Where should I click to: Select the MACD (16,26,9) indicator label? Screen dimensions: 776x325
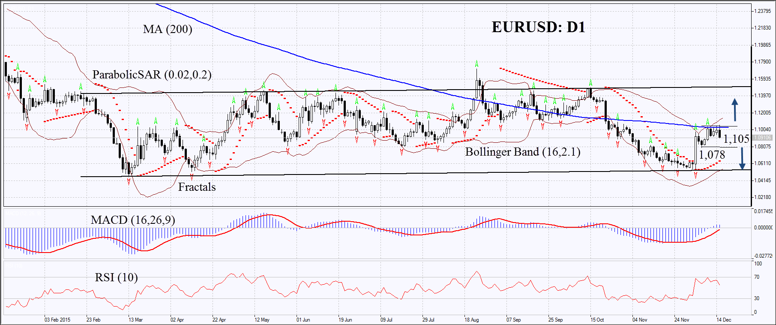click(133, 220)
